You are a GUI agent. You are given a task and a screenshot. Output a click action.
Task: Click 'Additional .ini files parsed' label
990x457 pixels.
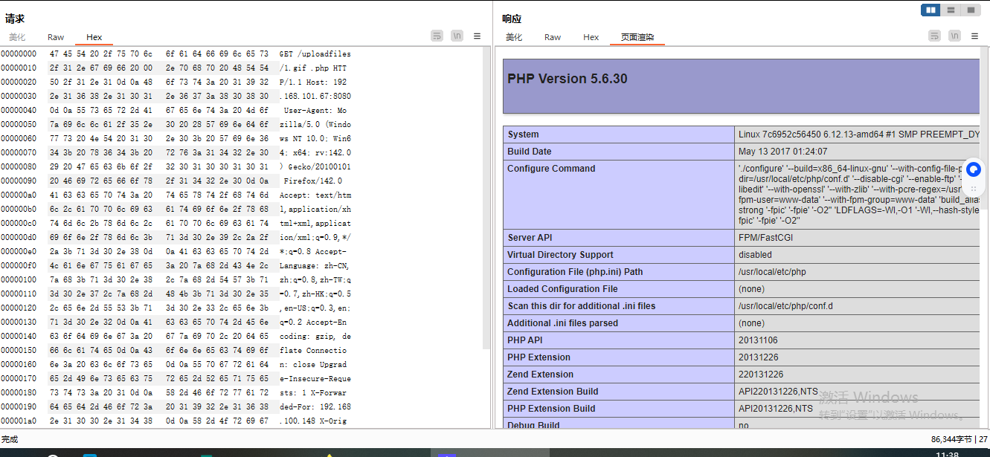tap(562, 323)
